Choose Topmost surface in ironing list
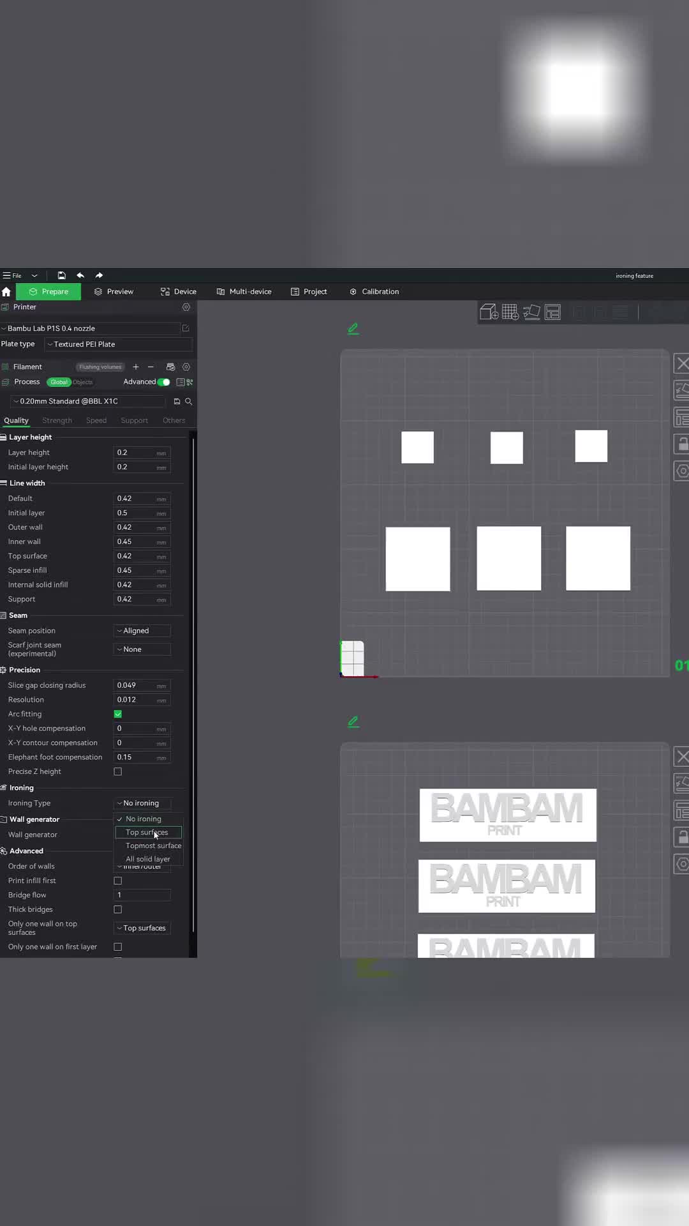This screenshot has width=689, height=1226. click(149, 845)
